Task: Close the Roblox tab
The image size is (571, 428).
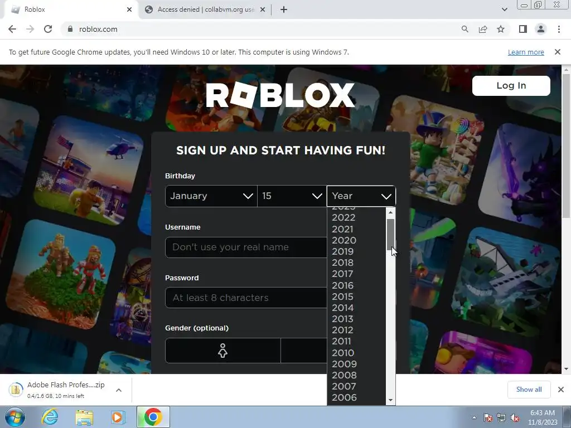Action: click(129, 9)
